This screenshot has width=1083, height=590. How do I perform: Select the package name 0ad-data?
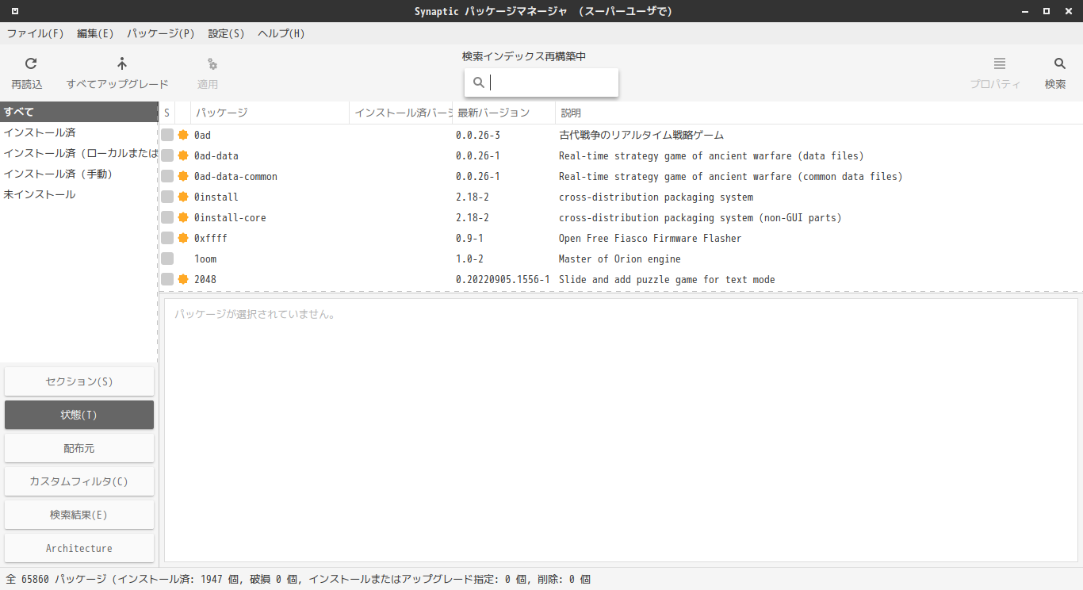(x=216, y=155)
